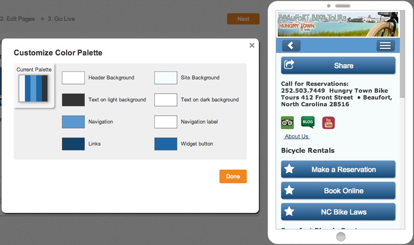
Task: Tap the Make a Reservation button
Action: (x=338, y=169)
